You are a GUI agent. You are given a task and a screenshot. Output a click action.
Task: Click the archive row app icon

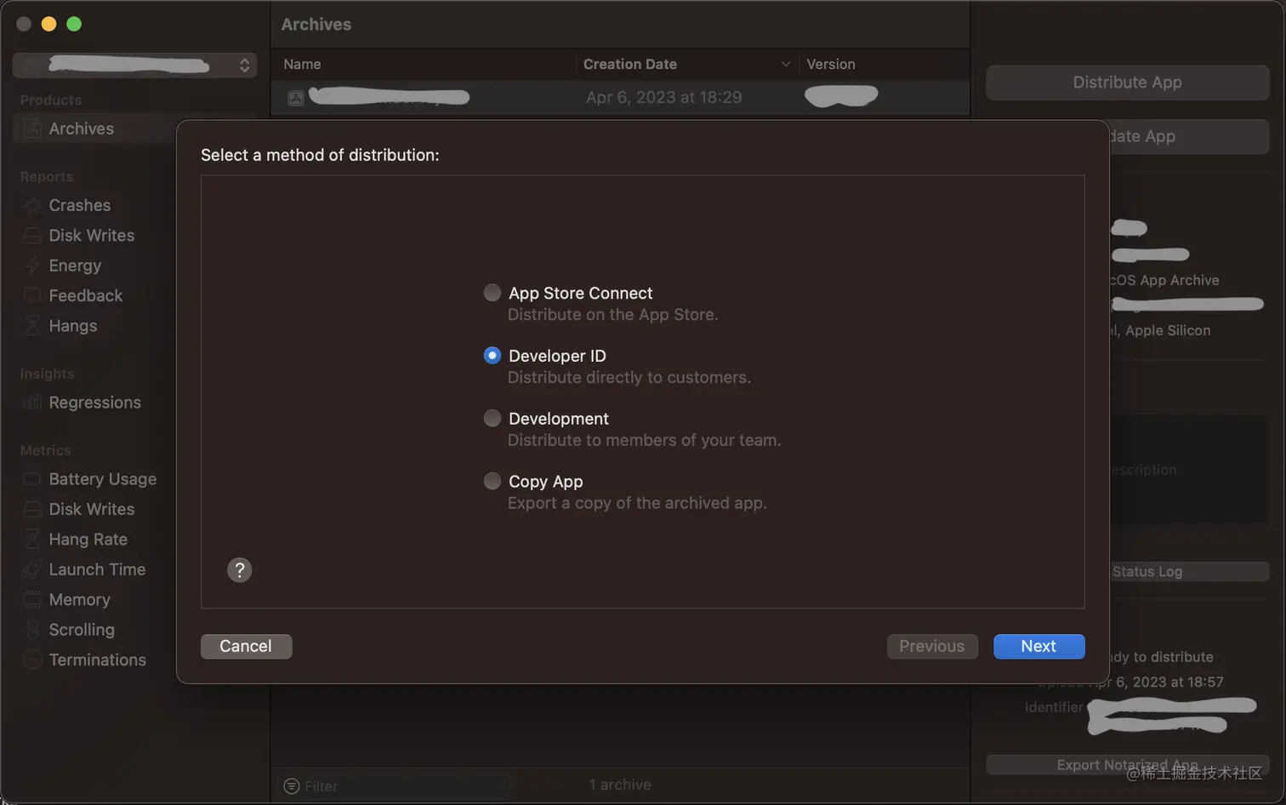[x=295, y=98]
